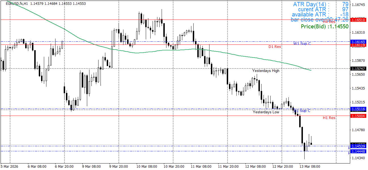The height and width of the screenshot is (170, 368).
Task: Click the "9 Mar 20:00" time label
Action: coord(119,166)
